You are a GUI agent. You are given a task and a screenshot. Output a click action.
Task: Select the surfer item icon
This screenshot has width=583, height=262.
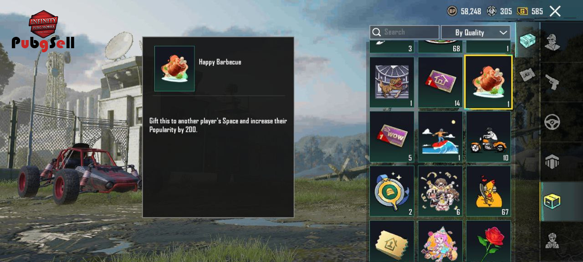click(x=440, y=137)
